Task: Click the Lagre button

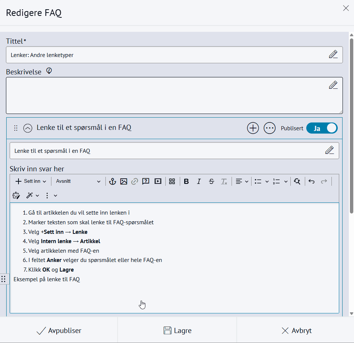Action: click(177, 330)
